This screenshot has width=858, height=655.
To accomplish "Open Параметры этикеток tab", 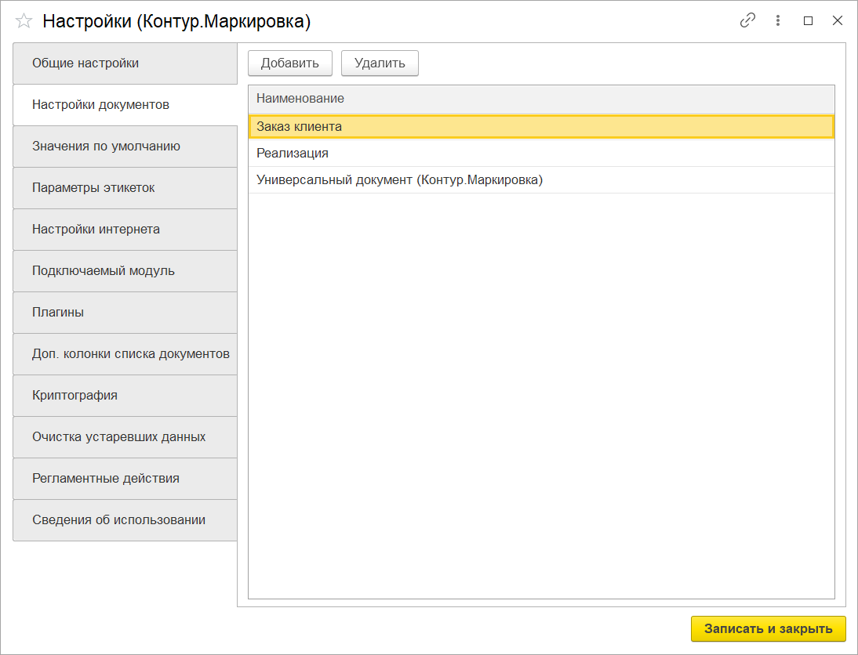I will 125,188.
